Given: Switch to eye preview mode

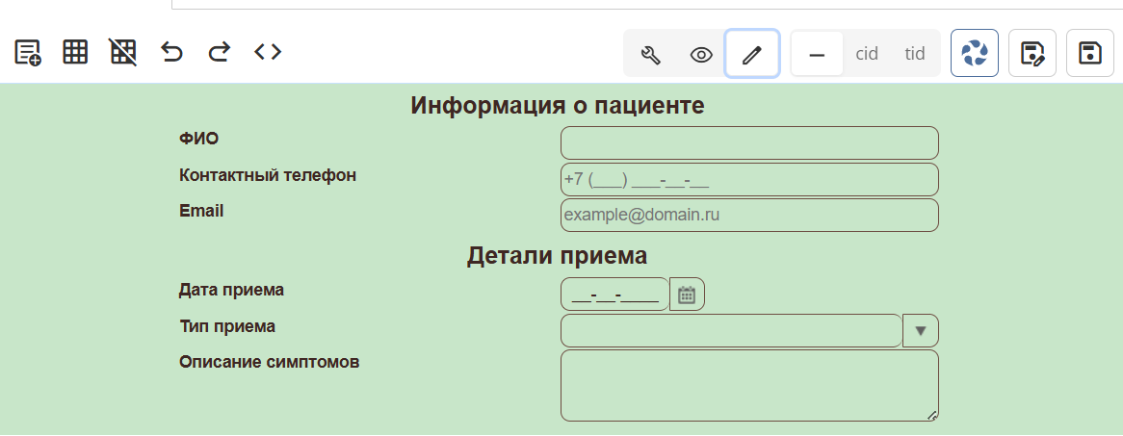Looking at the screenshot, I should [x=701, y=54].
